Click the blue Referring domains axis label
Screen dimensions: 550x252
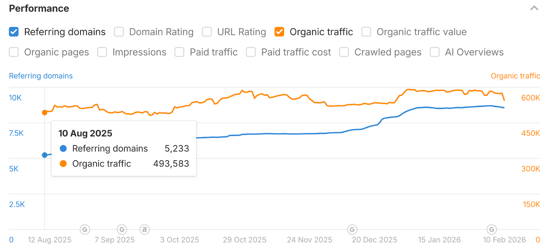click(x=41, y=76)
